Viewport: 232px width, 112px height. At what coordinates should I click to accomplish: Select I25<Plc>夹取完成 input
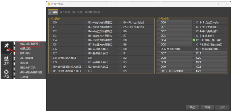click(137, 27)
